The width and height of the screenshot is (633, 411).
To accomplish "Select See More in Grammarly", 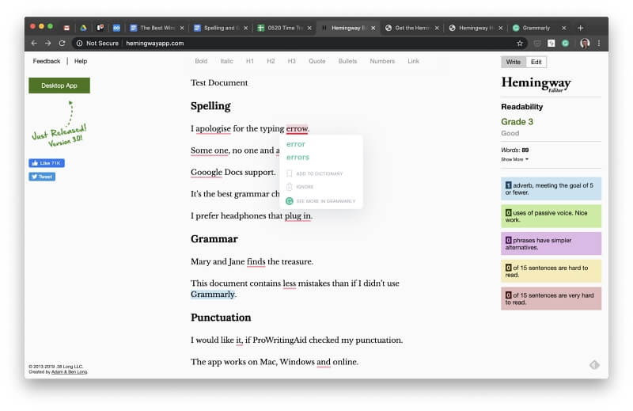I will click(325, 201).
